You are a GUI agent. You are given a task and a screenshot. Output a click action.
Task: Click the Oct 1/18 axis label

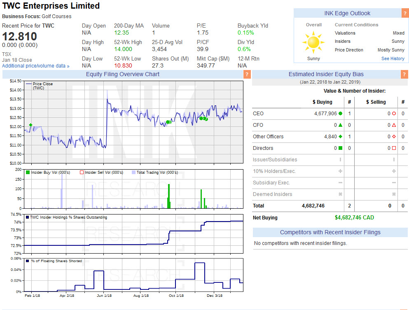pos(176,296)
